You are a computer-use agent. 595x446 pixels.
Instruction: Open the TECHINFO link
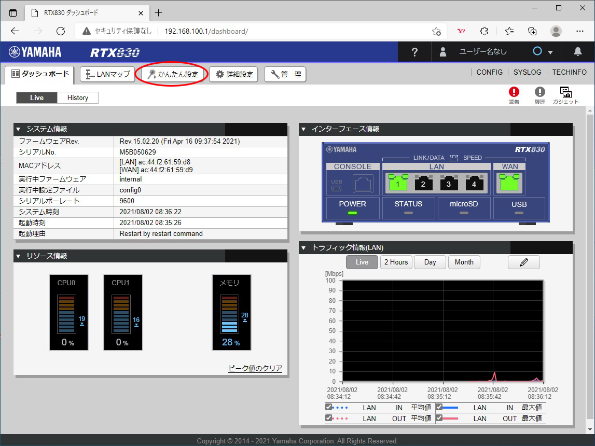pyautogui.click(x=569, y=72)
